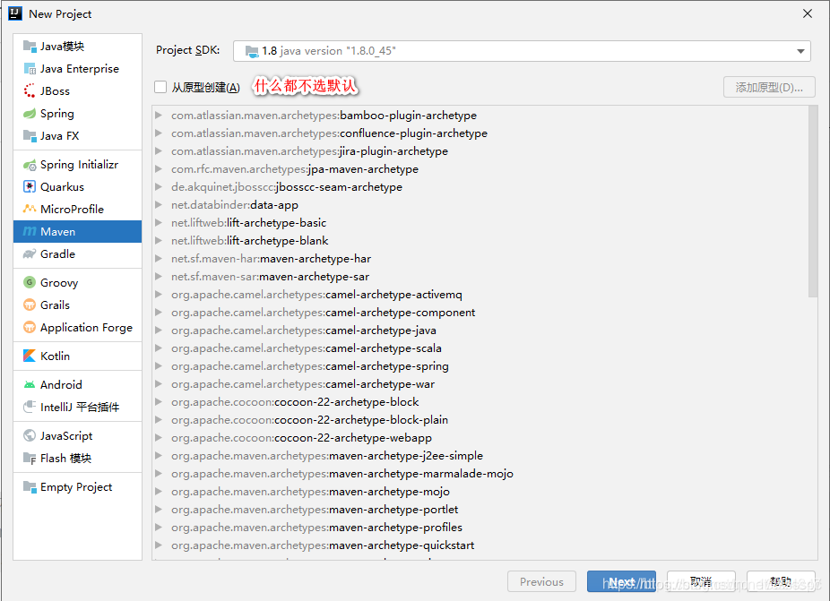This screenshot has height=601, width=830.
Task: Select maven-archetype-profiles row
Action: (480, 528)
